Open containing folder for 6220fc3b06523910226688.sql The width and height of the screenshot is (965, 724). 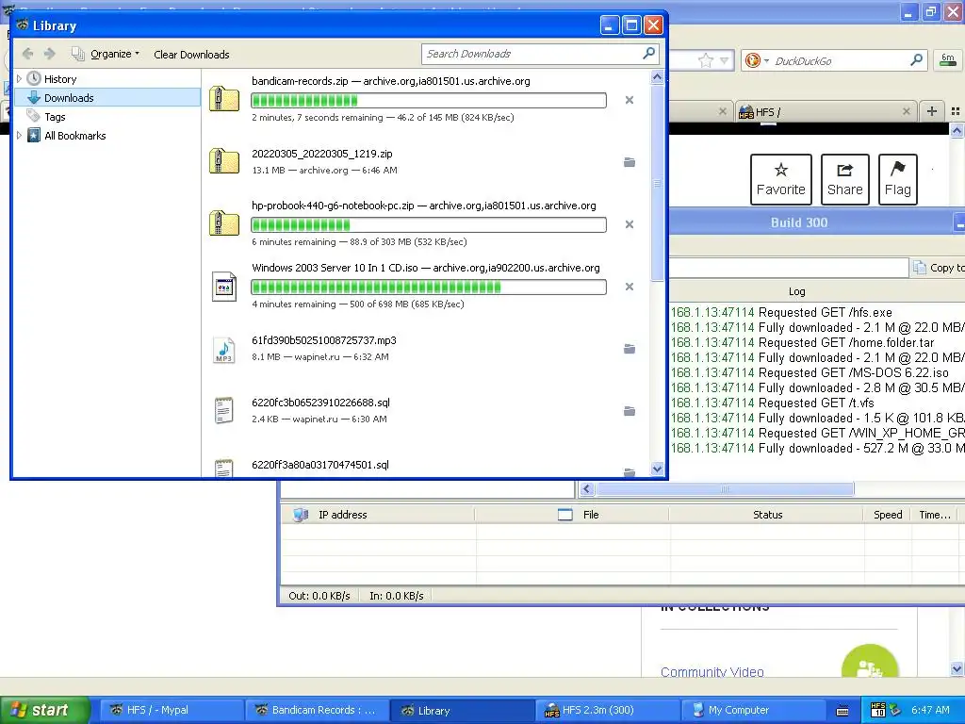(629, 411)
